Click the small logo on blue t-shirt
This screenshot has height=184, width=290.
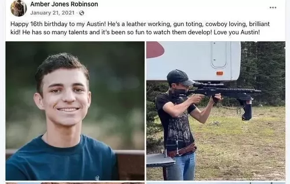coord(97,178)
